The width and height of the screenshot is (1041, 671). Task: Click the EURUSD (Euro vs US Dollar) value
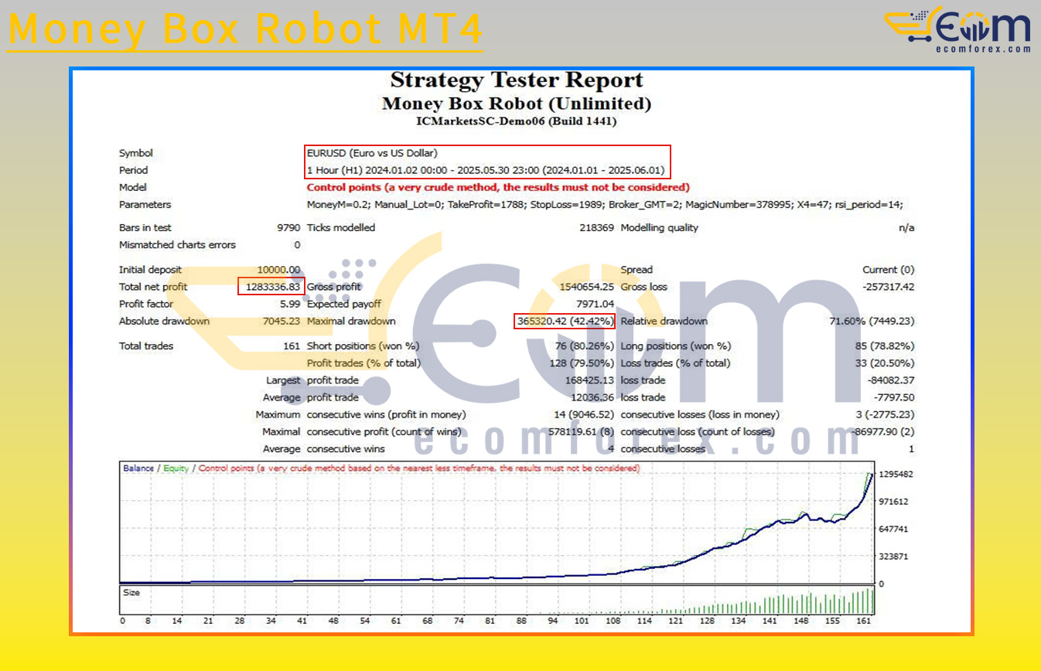click(372, 153)
